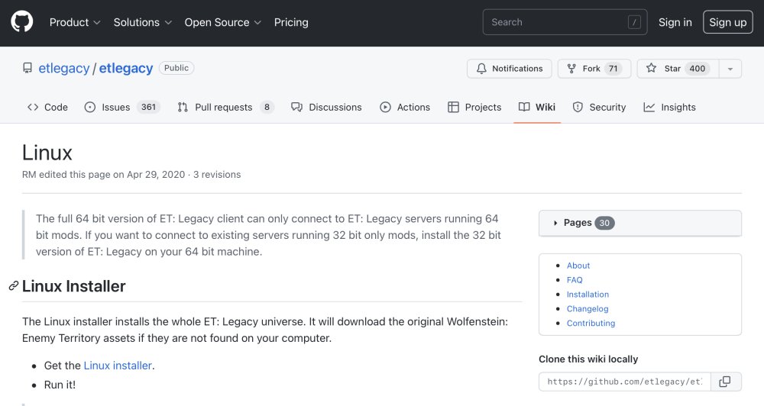Open the Projects tab
The width and height of the screenshot is (764, 406).
point(474,107)
